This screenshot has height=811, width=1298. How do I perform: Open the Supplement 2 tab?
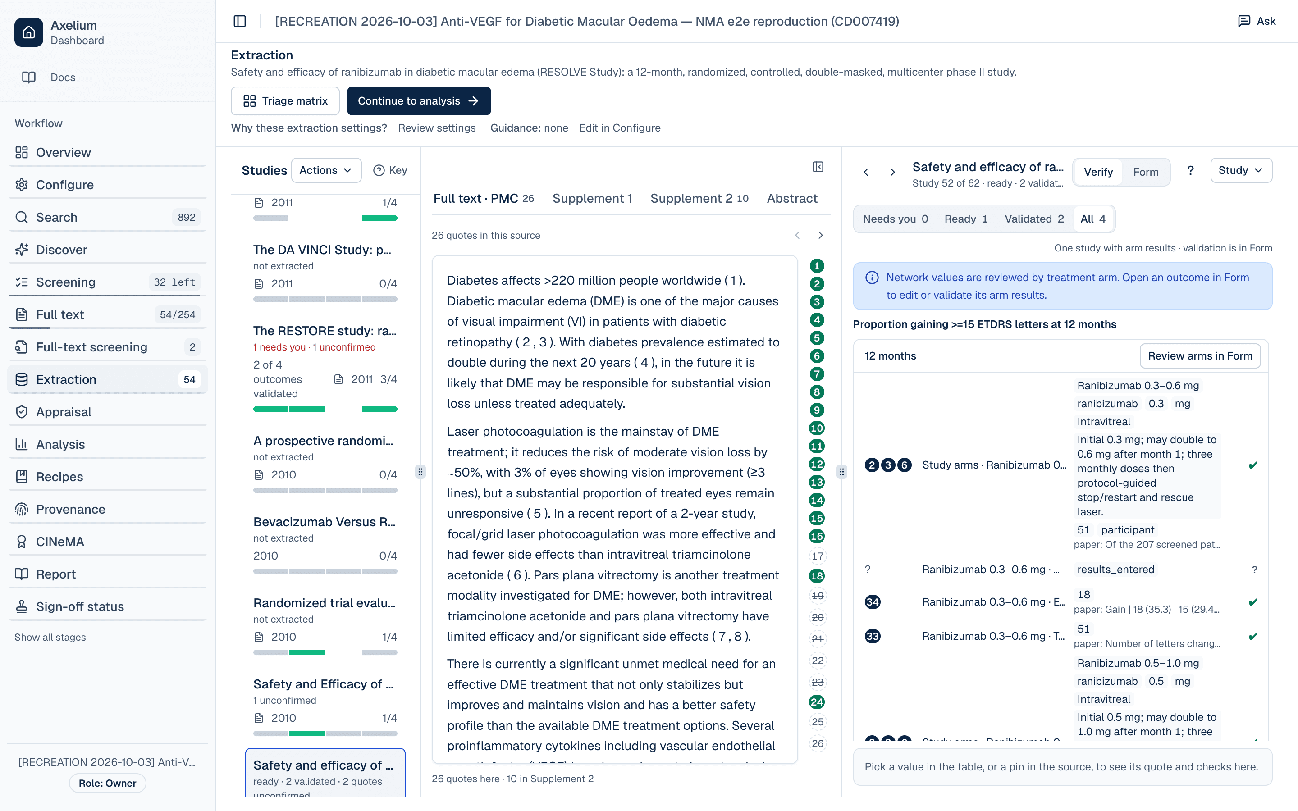[699, 198]
